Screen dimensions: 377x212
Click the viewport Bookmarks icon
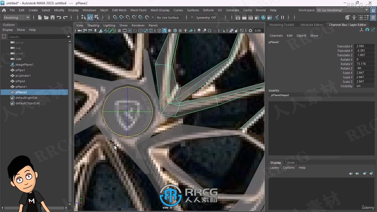click(x=95, y=30)
